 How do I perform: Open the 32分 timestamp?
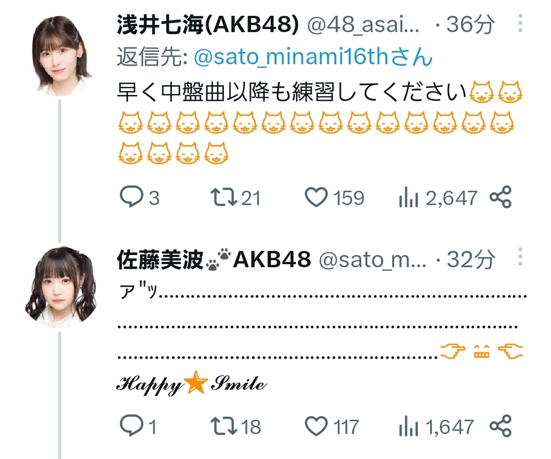point(471,260)
